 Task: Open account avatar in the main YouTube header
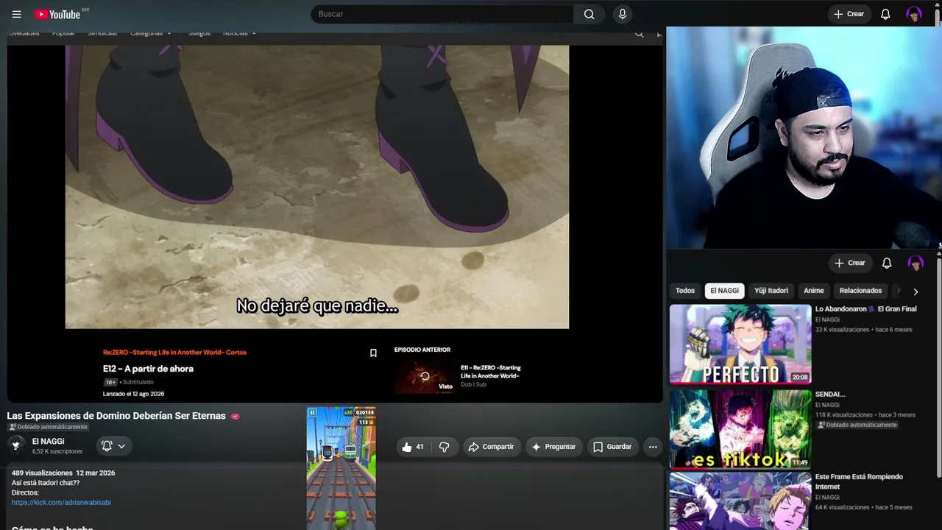(914, 14)
